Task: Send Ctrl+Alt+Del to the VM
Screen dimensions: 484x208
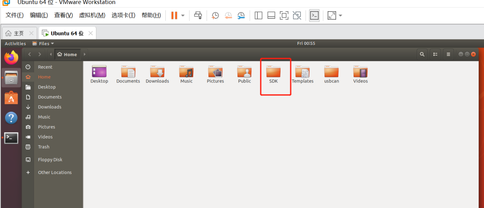Action: 198,15
